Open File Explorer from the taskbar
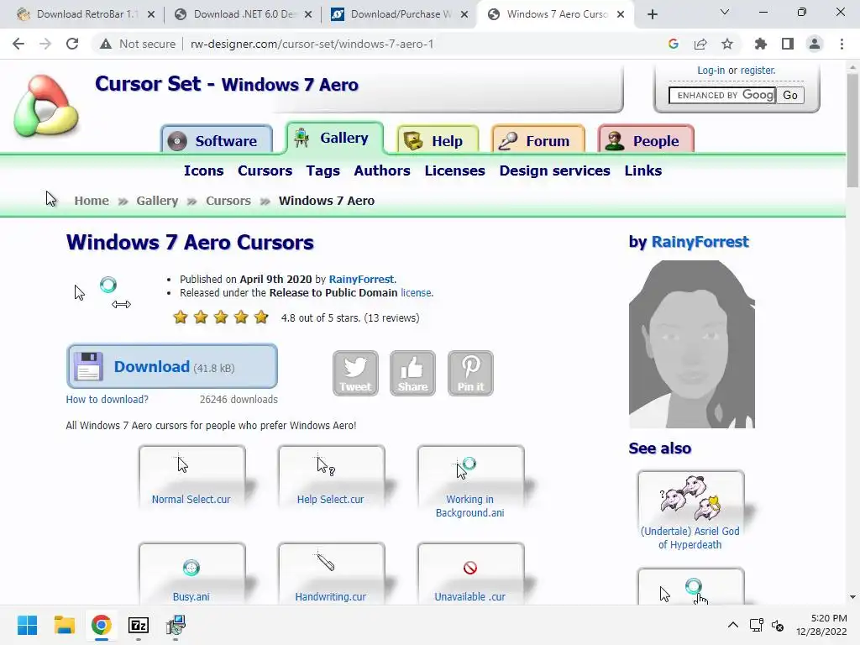 tap(64, 625)
